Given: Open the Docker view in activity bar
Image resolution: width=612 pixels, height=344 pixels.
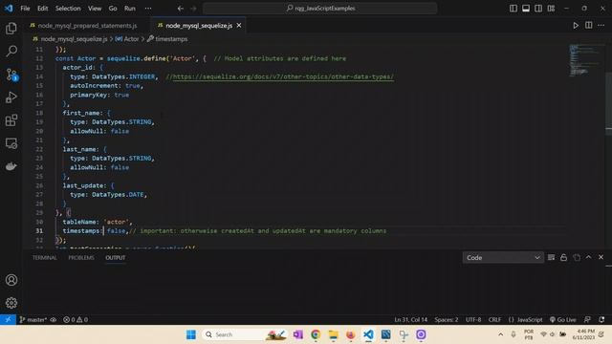Looking at the screenshot, I should coord(11,166).
